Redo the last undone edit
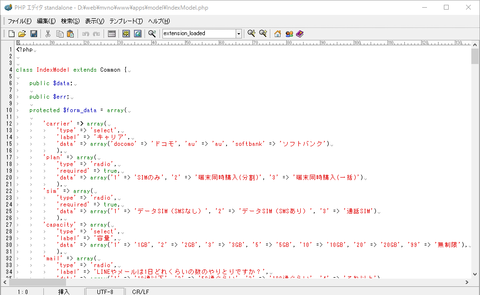 click(96, 34)
